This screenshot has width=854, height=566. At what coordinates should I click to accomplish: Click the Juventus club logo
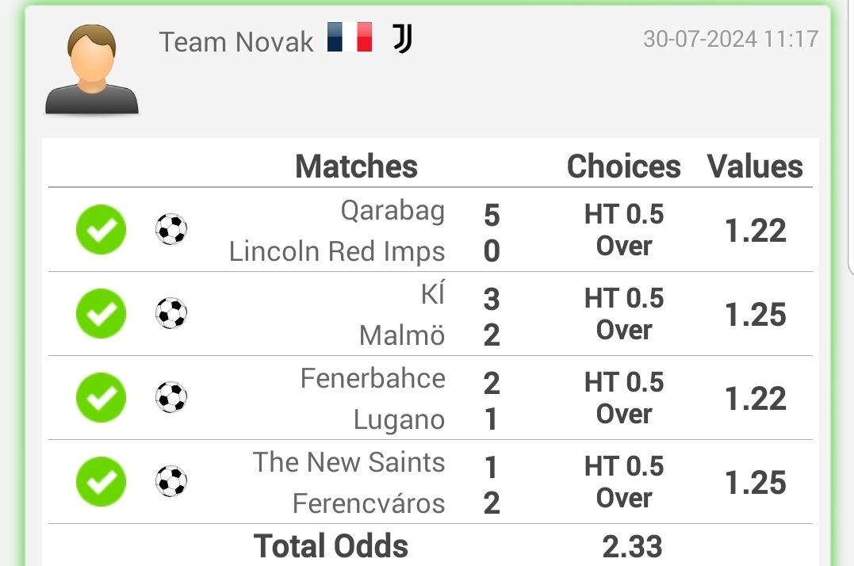pos(403,38)
